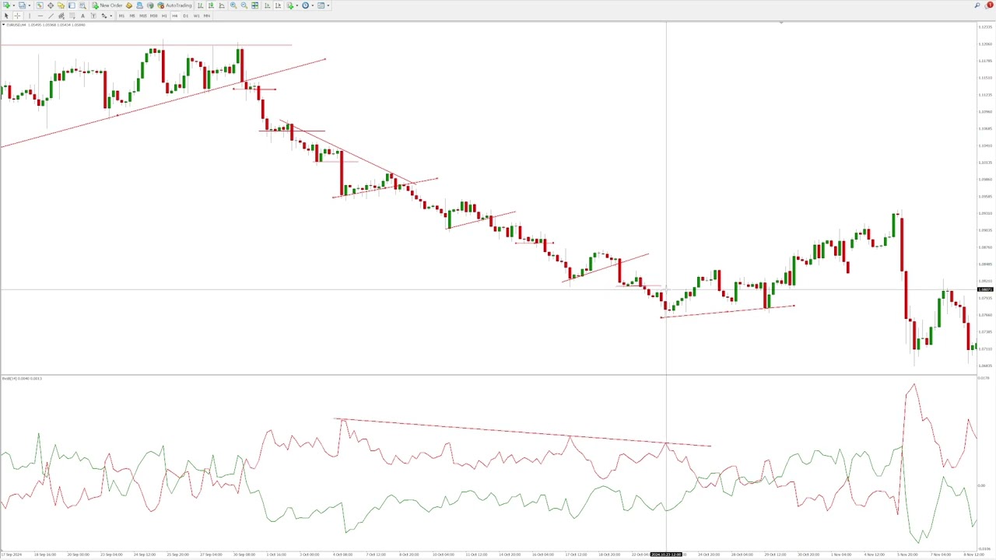Expand the arrows objects dropdown

pyautogui.click(x=110, y=16)
